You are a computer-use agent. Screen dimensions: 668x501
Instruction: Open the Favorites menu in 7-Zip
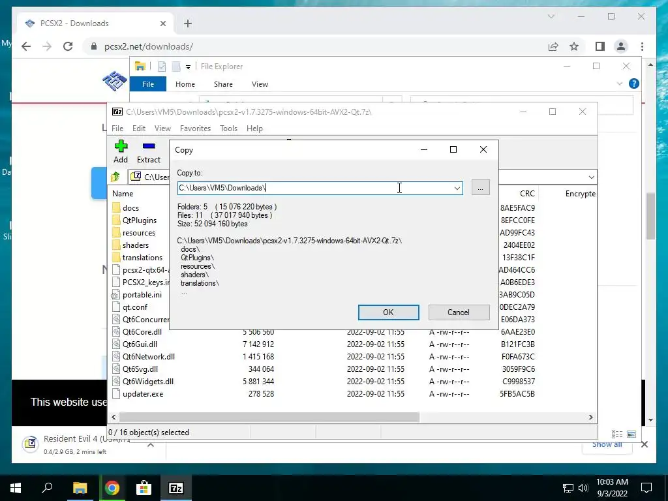coord(195,129)
